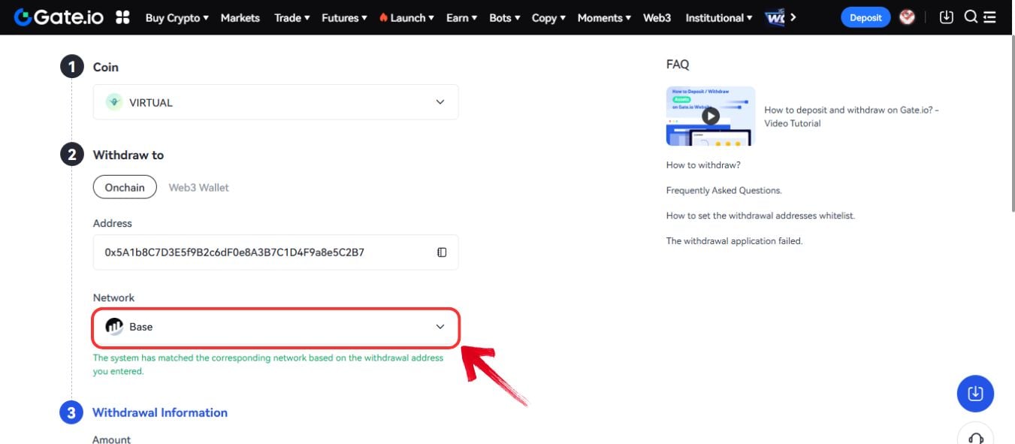Open the user profile avatar

[x=907, y=17]
